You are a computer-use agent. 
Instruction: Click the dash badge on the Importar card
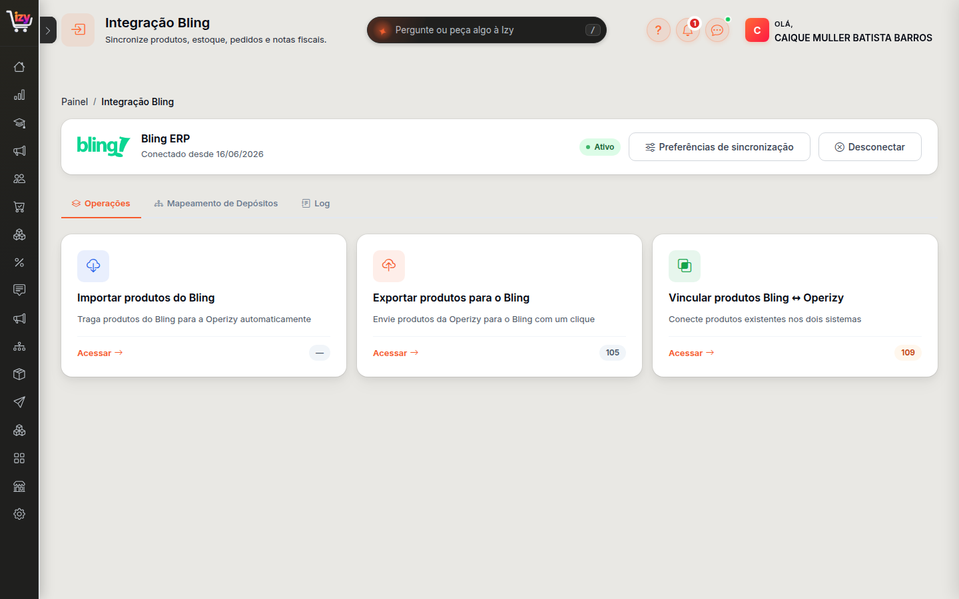(320, 353)
